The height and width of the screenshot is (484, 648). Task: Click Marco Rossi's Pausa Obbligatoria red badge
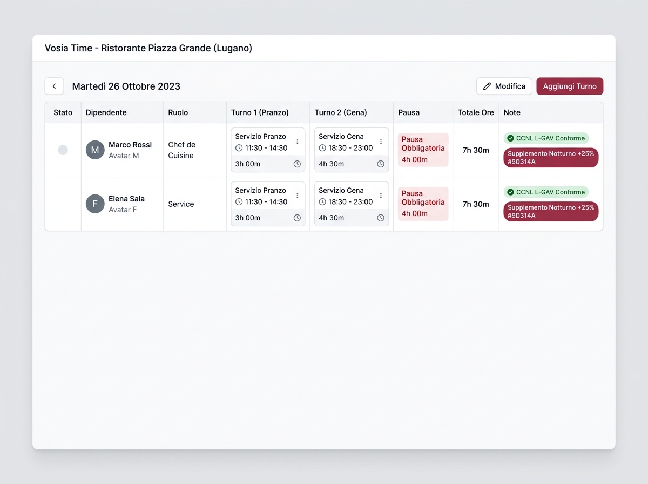point(423,150)
